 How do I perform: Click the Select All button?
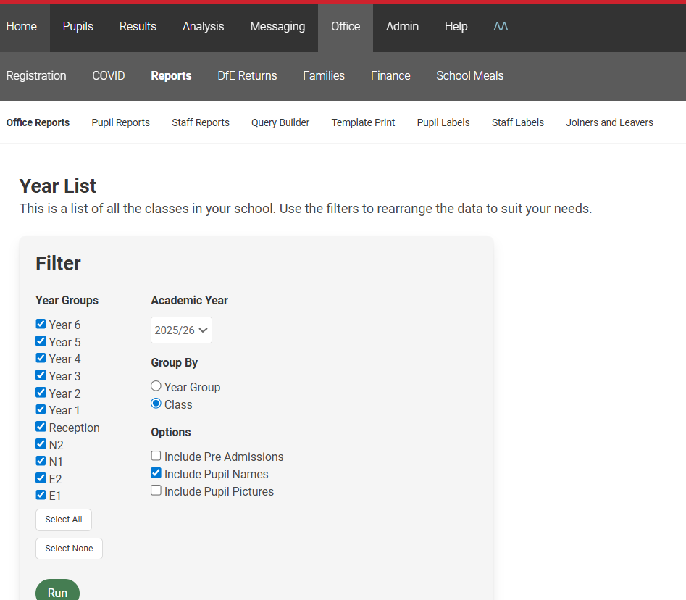pyautogui.click(x=64, y=520)
